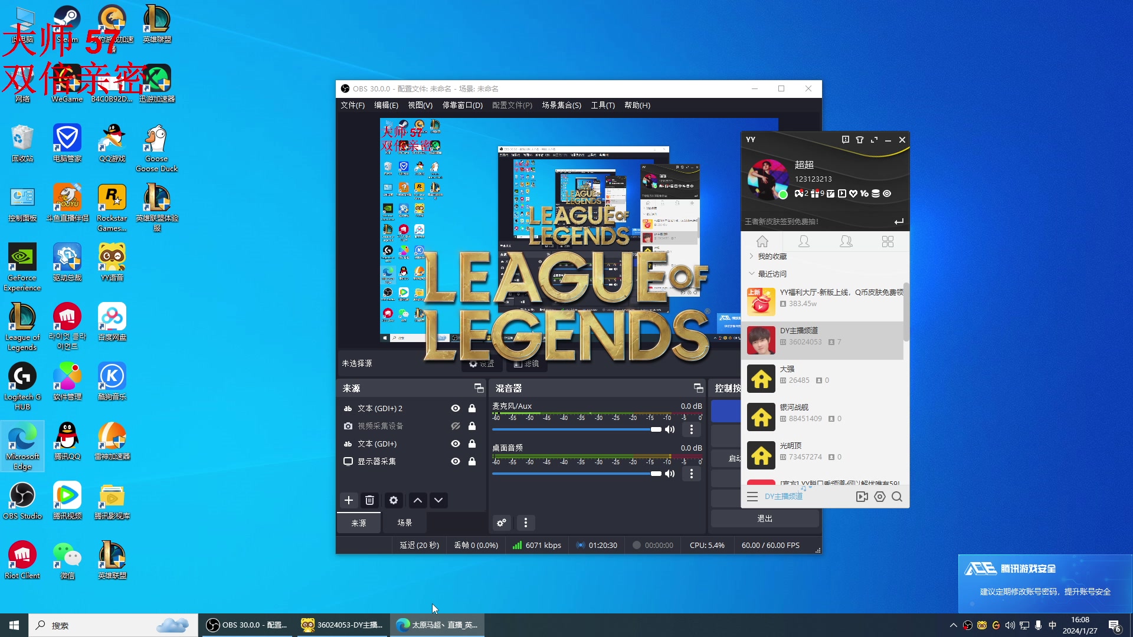Open GeForce Experience desktop icon

pos(22,267)
